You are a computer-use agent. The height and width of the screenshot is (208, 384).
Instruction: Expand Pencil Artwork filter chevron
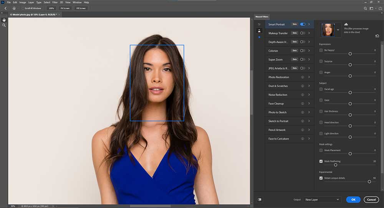click(309, 130)
